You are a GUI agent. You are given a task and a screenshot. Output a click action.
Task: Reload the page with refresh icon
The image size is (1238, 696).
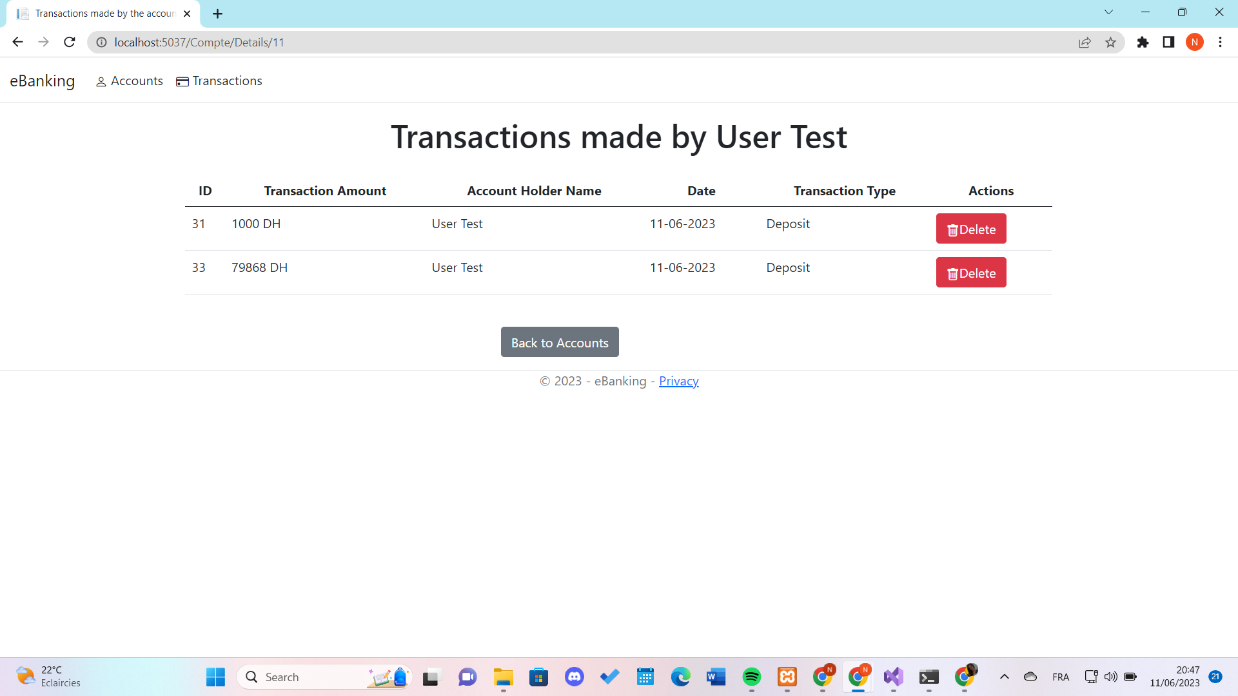(70, 43)
